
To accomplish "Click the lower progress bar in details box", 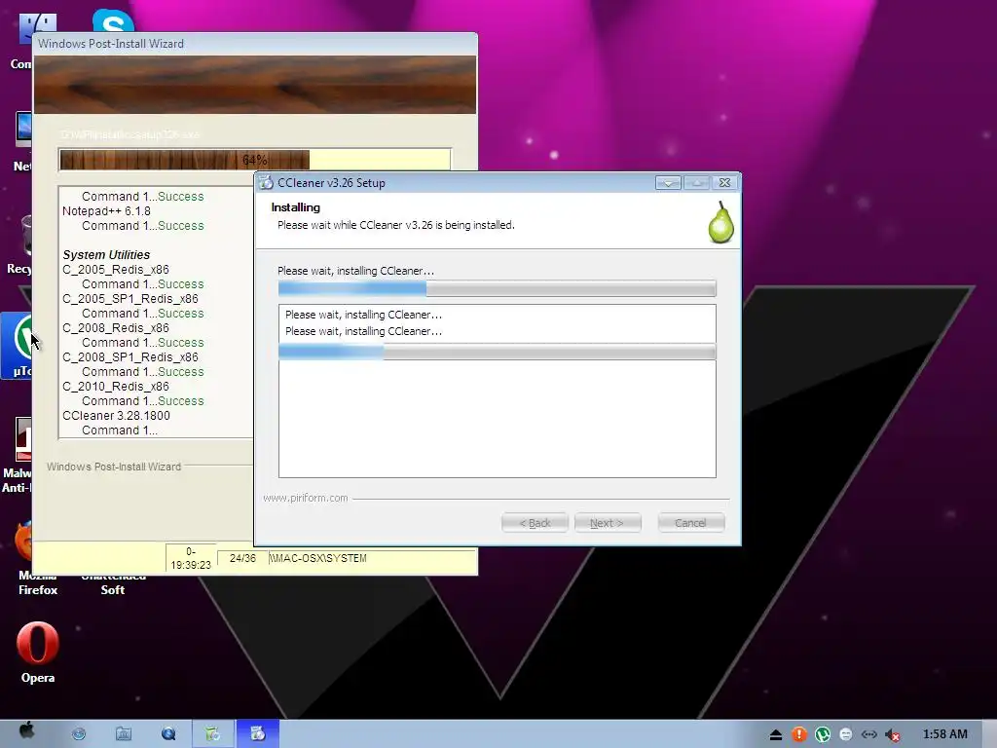I will tap(498, 352).
